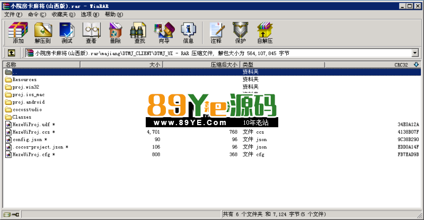Image resolution: width=424 pixels, height=220 pixels.
Task: Sort by Packed size (压缩后大小) column
Action: 201,65
